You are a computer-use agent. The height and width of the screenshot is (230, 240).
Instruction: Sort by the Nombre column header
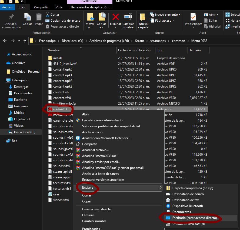pos(54,50)
